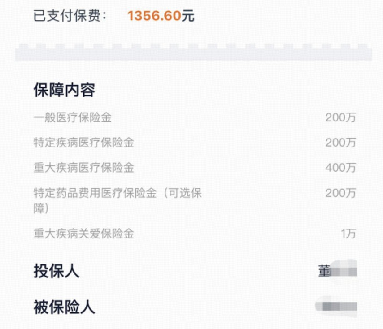Click the 保障内容 section heading
This screenshot has height=329, width=383.
point(64,90)
